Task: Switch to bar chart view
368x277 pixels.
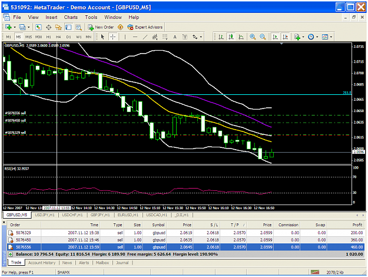Action: 221,37
